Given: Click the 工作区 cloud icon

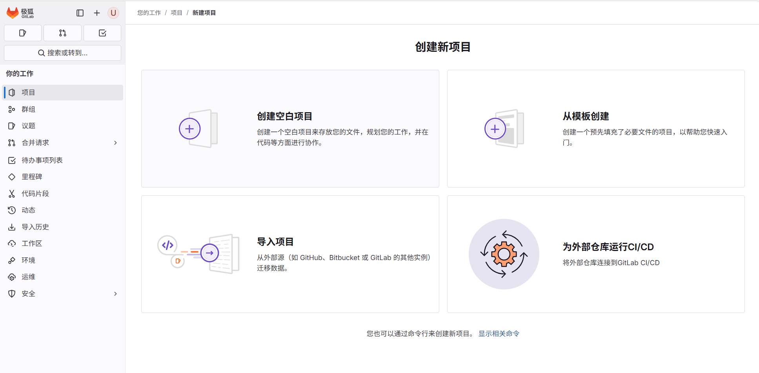Looking at the screenshot, I should (x=12, y=244).
